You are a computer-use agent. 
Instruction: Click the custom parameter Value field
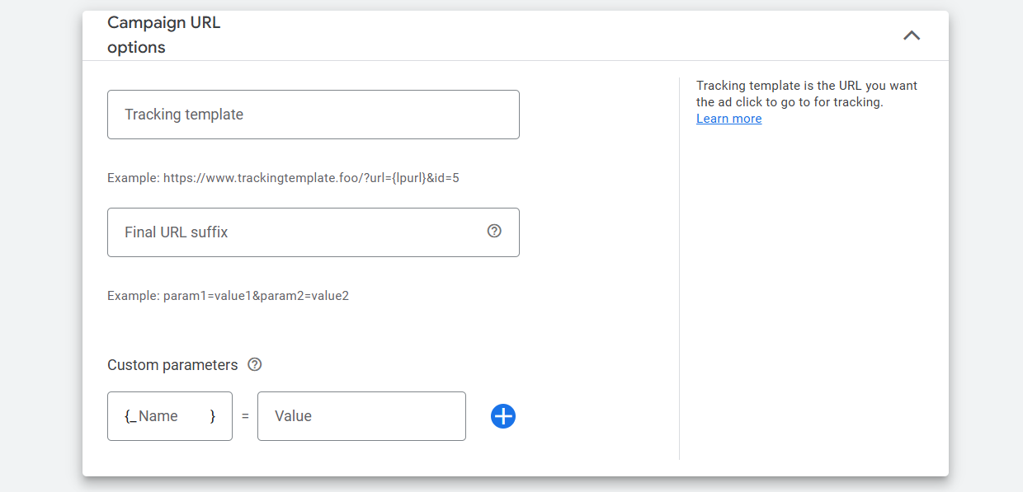(361, 416)
